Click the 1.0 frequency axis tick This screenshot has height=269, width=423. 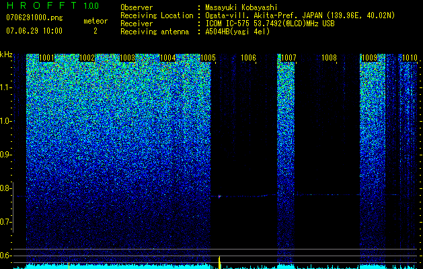pyautogui.click(x=6, y=121)
